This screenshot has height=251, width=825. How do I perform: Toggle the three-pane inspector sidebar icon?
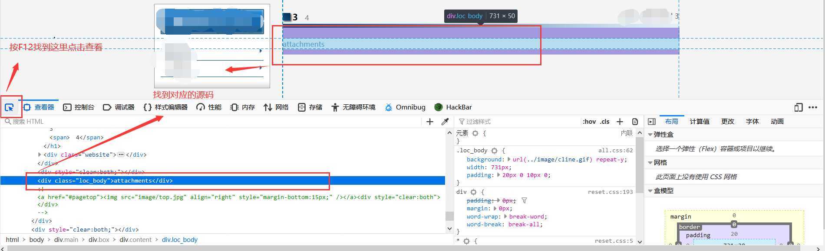(x=651, y=122)
